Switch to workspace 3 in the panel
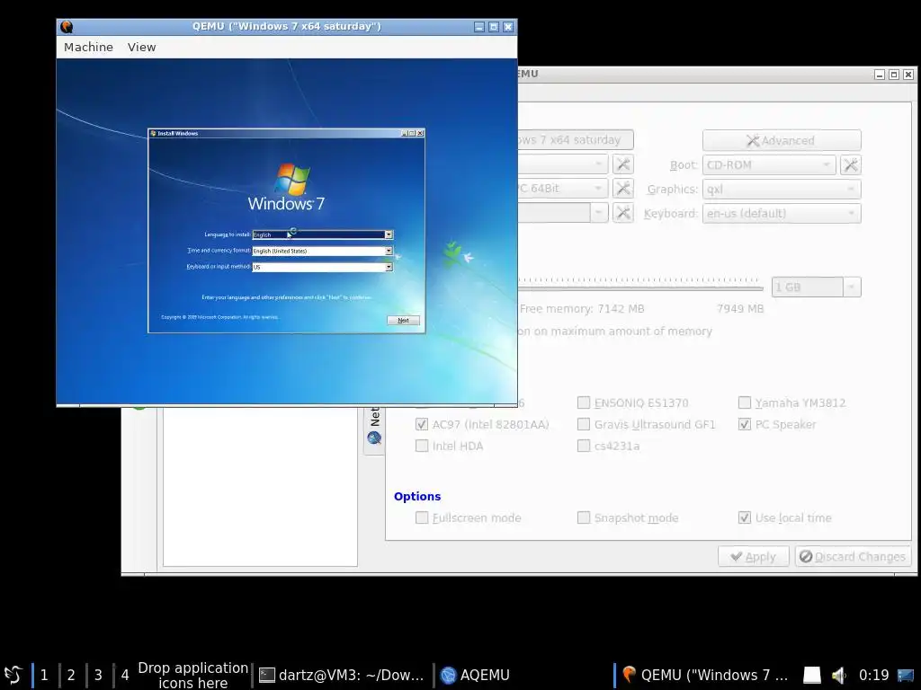921x690 pixels. pos(98,676)
